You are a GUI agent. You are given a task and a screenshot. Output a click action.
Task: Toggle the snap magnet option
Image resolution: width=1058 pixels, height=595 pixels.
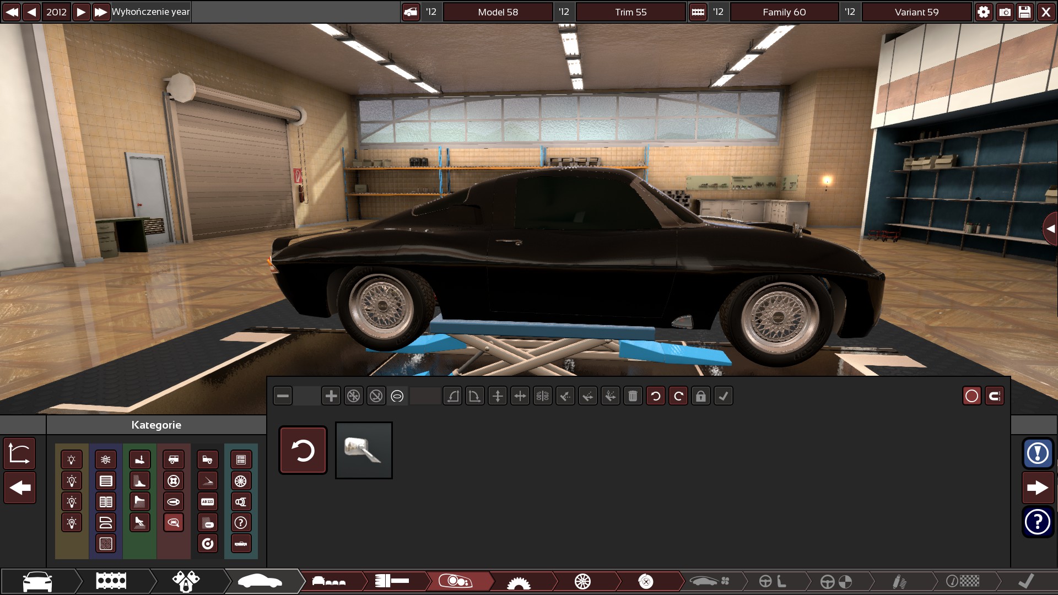(994, 396)
